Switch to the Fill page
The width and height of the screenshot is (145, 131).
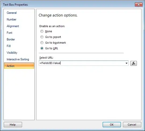point(9,46)
